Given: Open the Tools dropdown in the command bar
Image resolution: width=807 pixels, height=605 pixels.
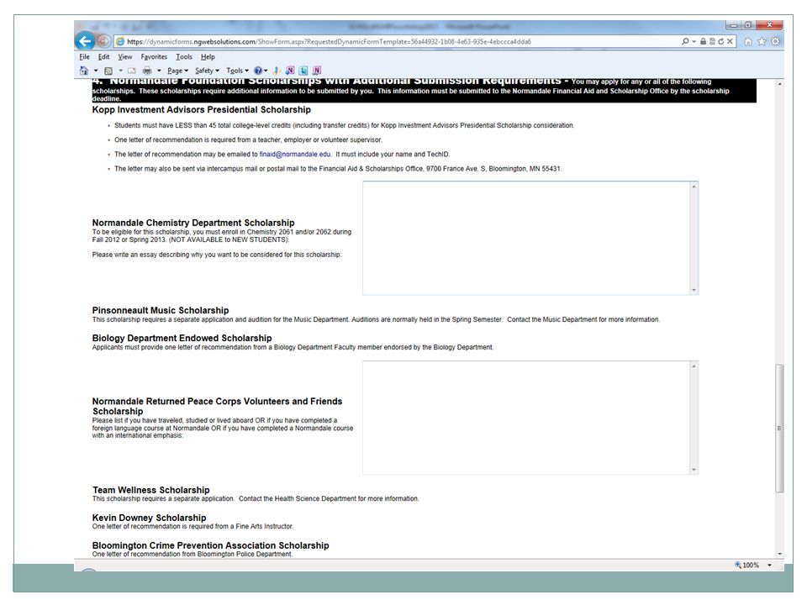Looking at the screenshot, I should (x=237, y=71).
